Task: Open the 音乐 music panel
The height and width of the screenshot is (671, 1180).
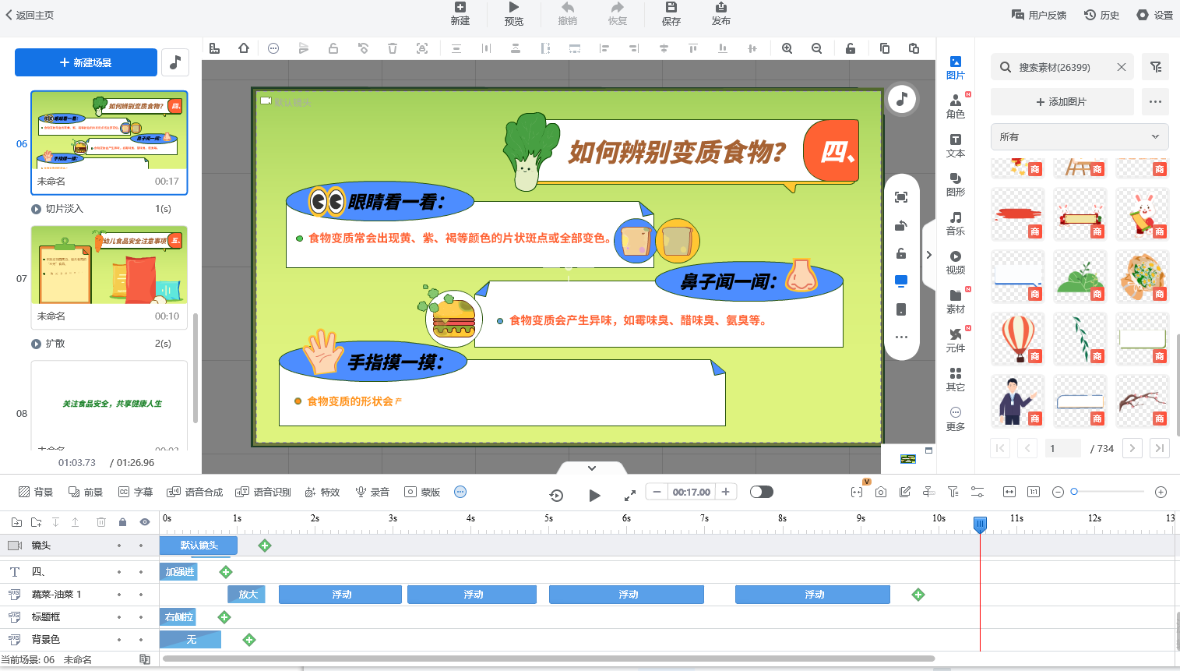Action: (x=956, y=224)
